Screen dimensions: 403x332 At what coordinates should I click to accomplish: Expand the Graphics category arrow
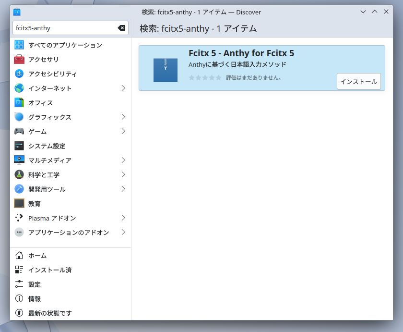tap(123, 117)
